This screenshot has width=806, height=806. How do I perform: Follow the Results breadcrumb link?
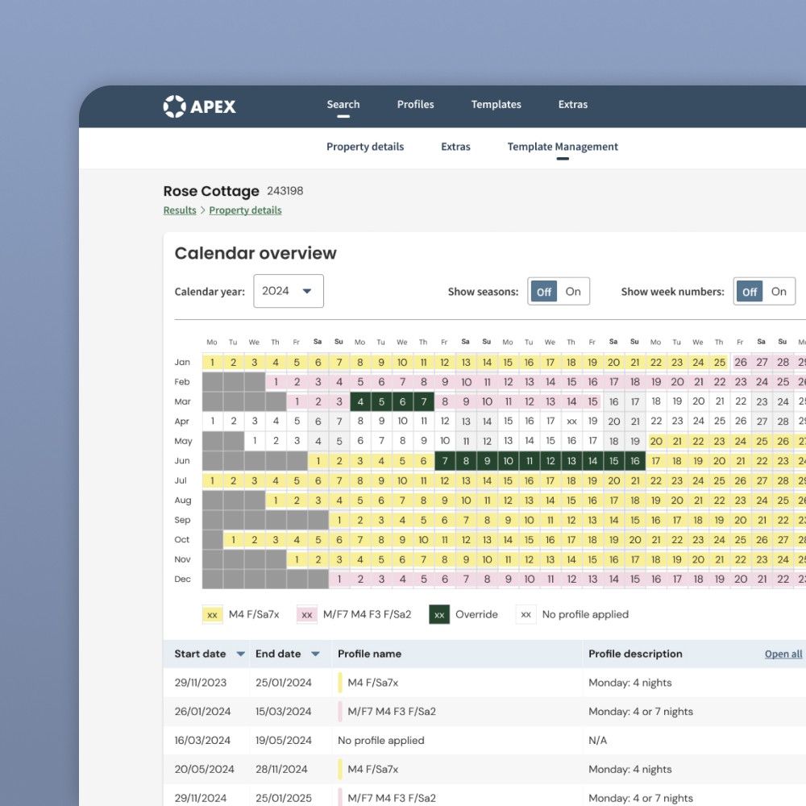pos(180,210)
